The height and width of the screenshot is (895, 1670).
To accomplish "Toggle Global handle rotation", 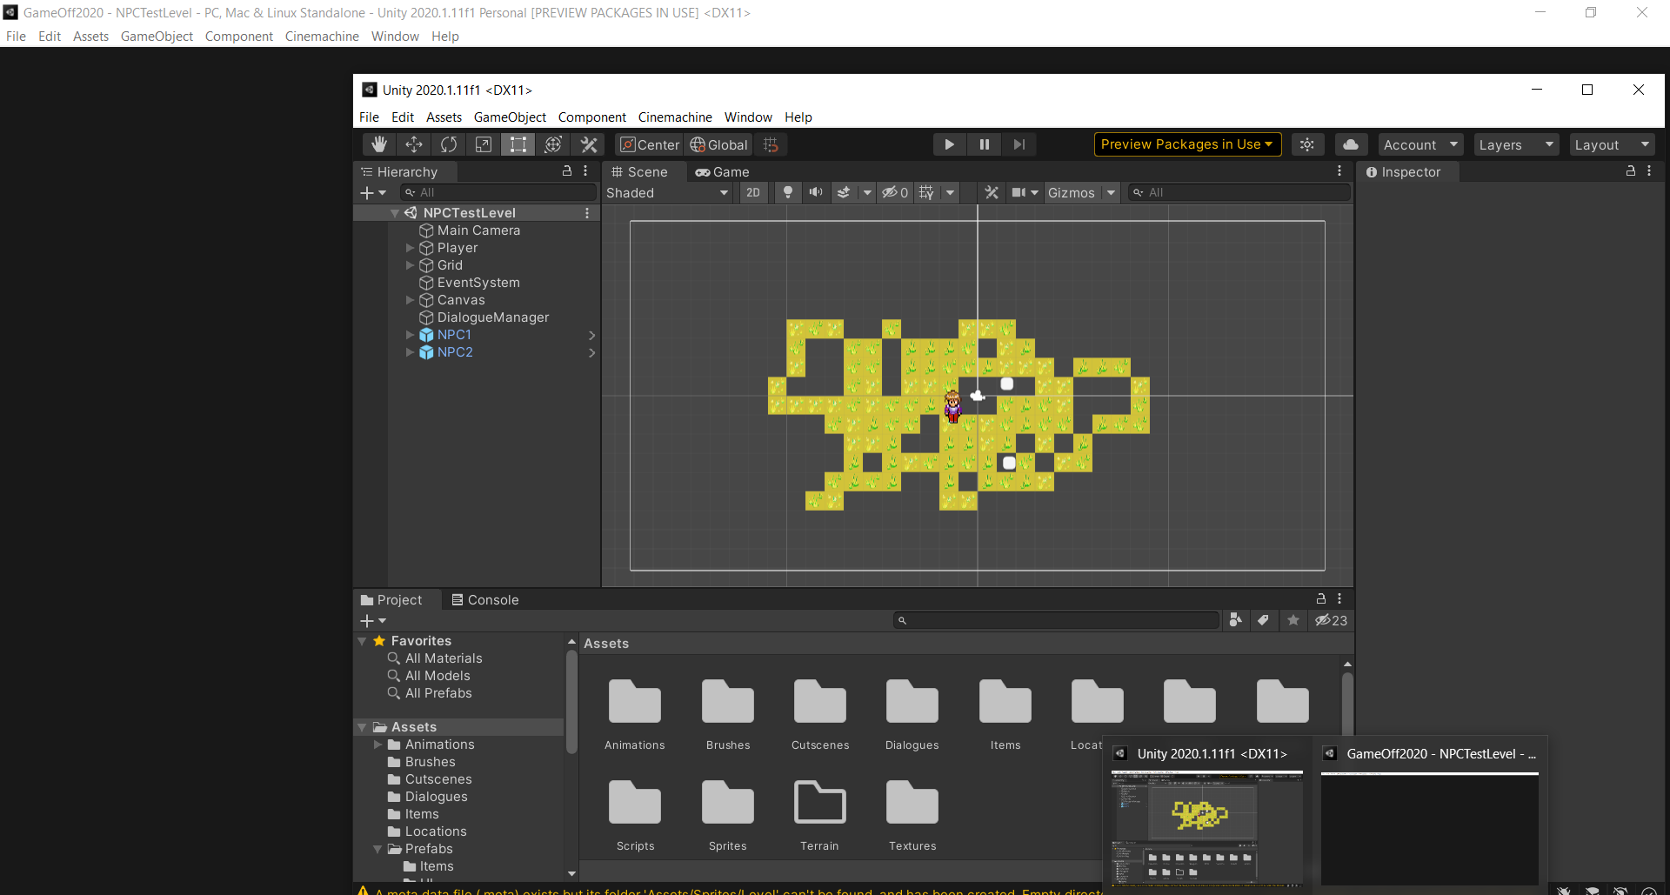I will pos(718,144).
